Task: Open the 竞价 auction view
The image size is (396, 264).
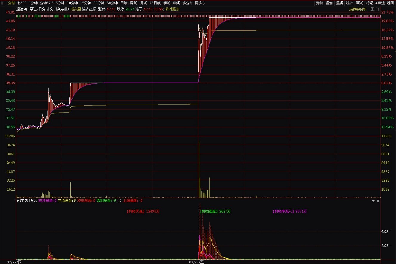Action: point(319,3)
